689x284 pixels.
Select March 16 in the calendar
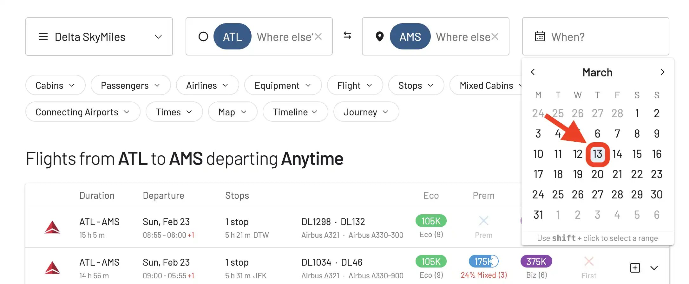pyautogui.click(x=657, y=154)
